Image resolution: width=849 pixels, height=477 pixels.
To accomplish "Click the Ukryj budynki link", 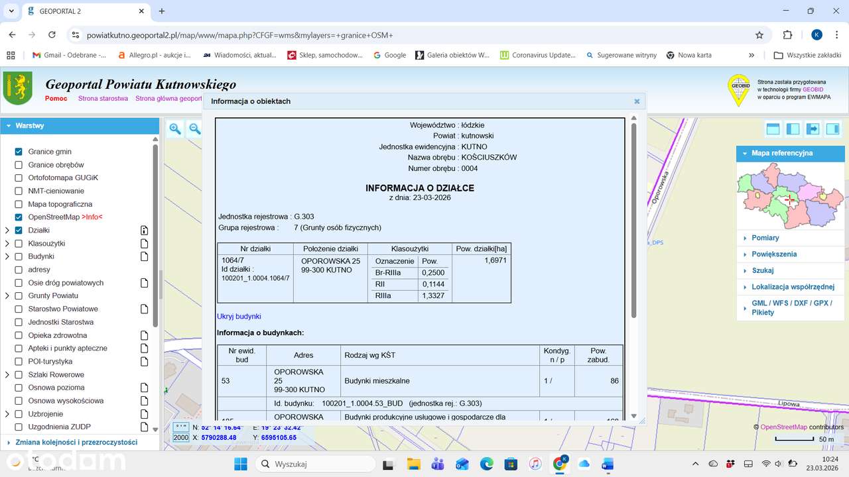I will tap(239, 317).
